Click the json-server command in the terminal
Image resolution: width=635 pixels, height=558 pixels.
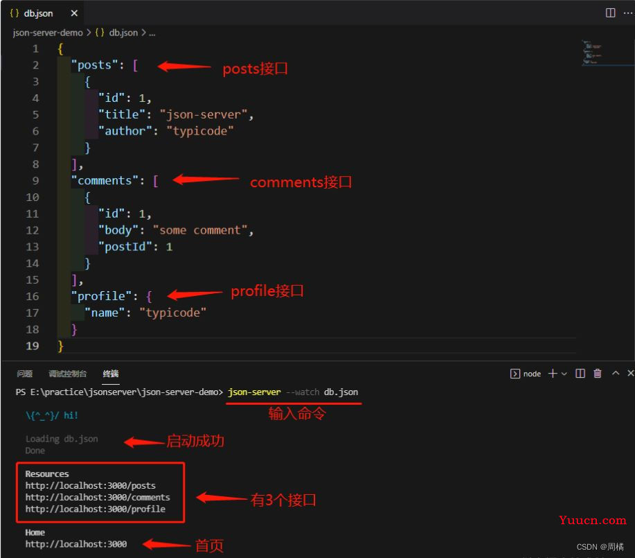click(x=254, y=392)
